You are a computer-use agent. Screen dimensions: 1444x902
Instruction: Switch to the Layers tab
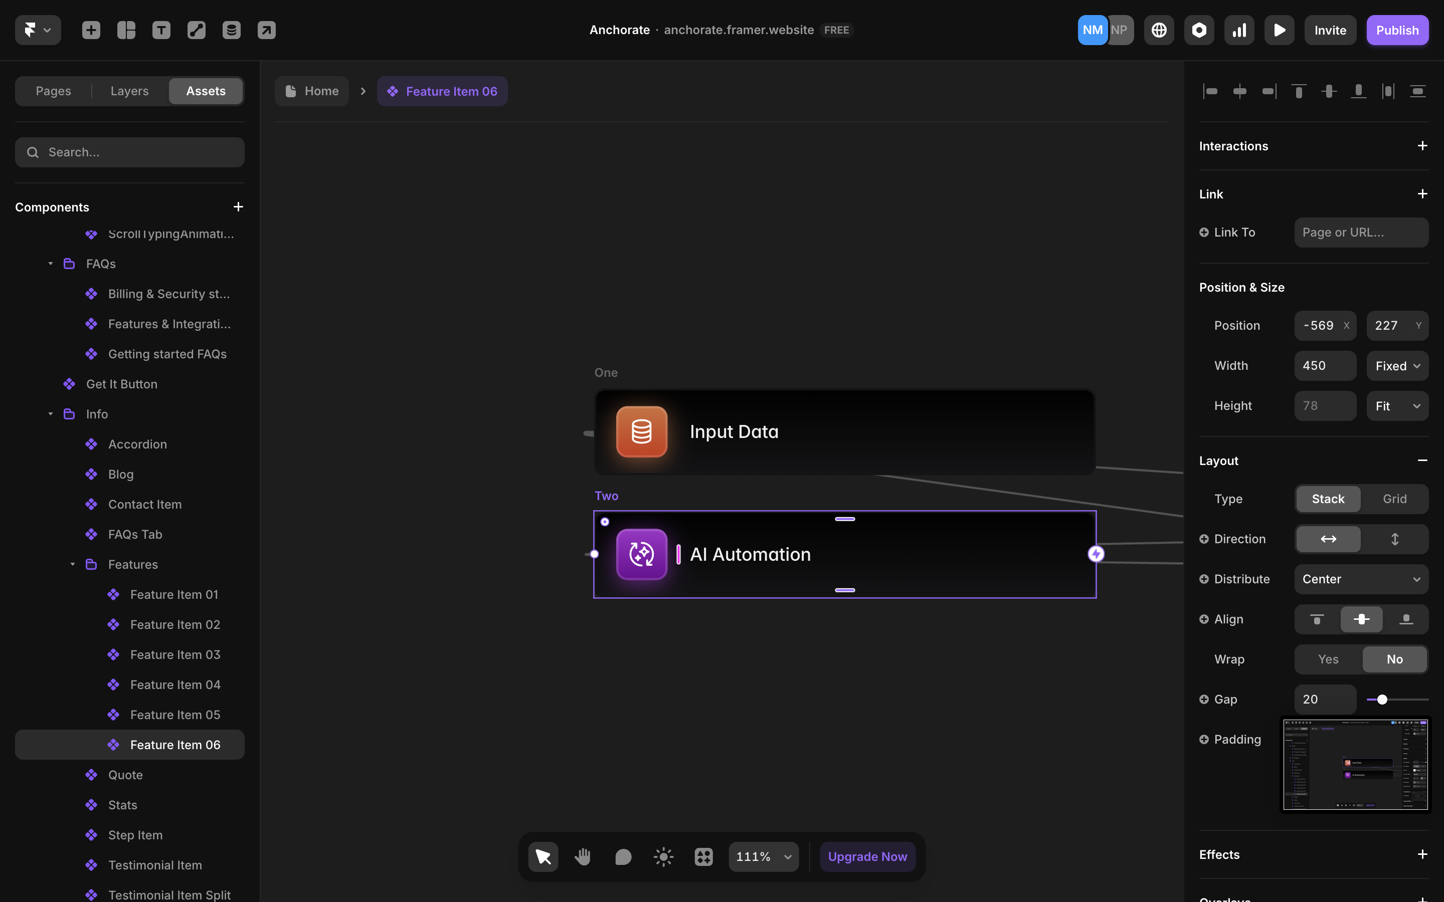tap(129, 91)
